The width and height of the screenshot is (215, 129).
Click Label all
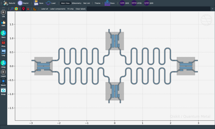click(x=44, y=9)
